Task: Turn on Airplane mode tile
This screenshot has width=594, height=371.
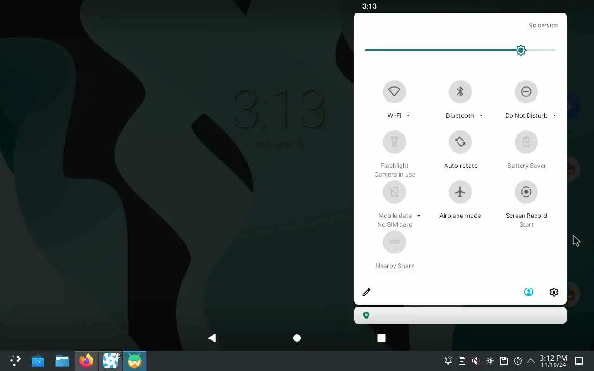Action: pos(460,192)
